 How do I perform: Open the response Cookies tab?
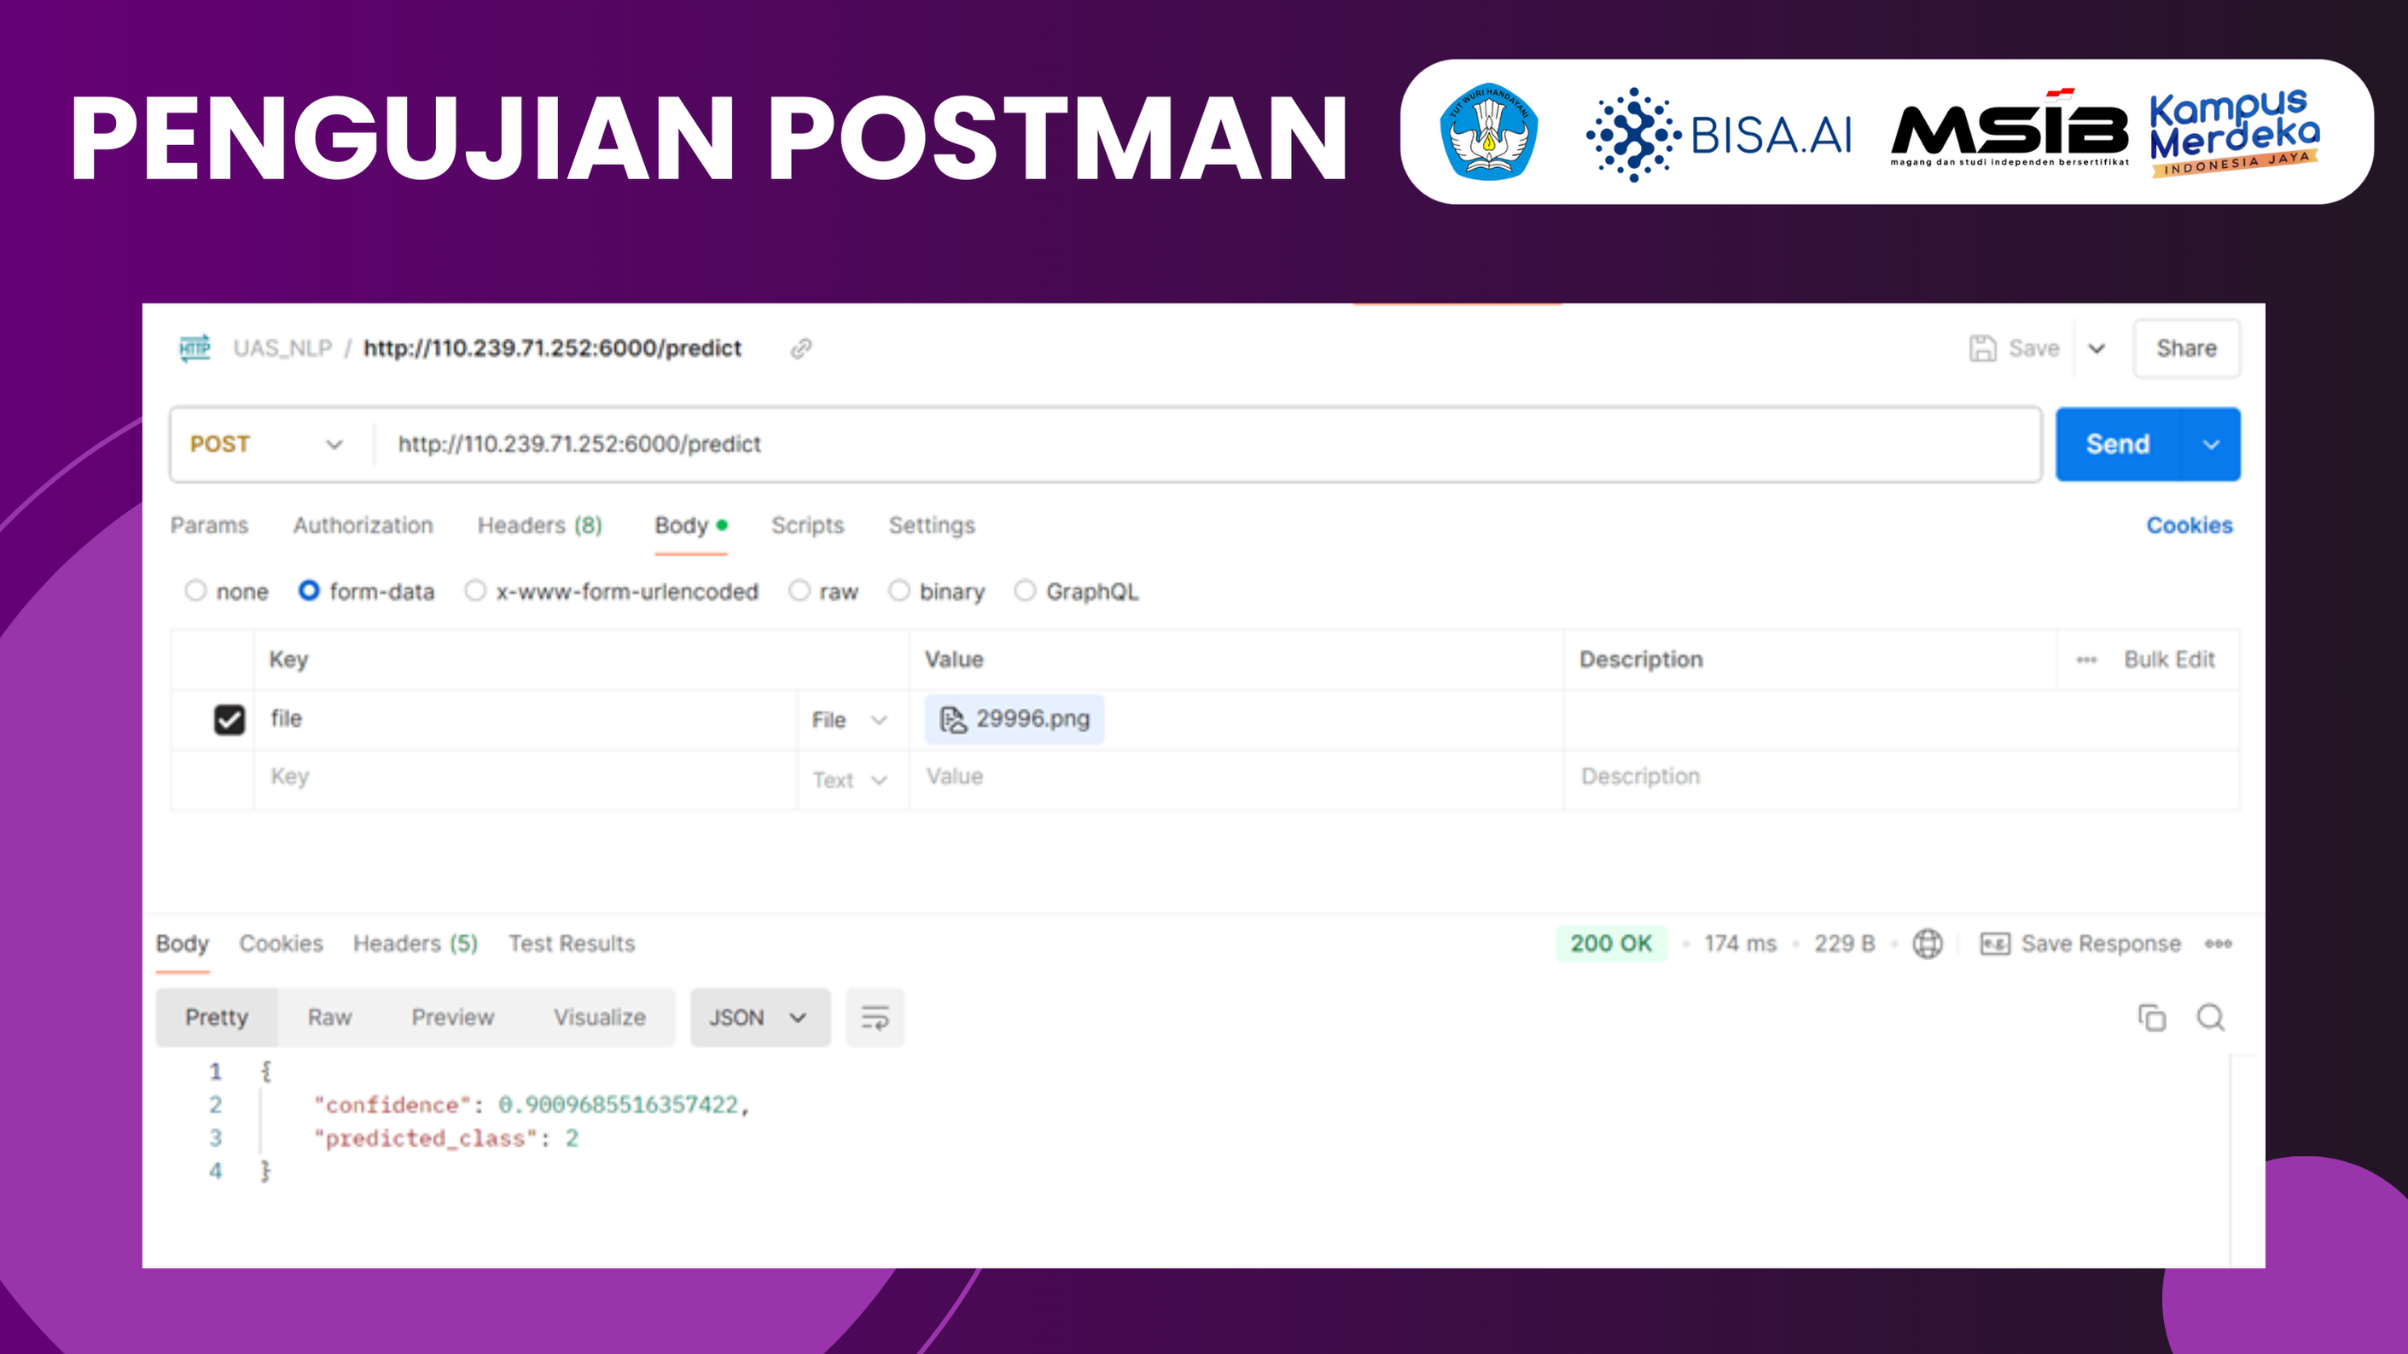[282, 944]
